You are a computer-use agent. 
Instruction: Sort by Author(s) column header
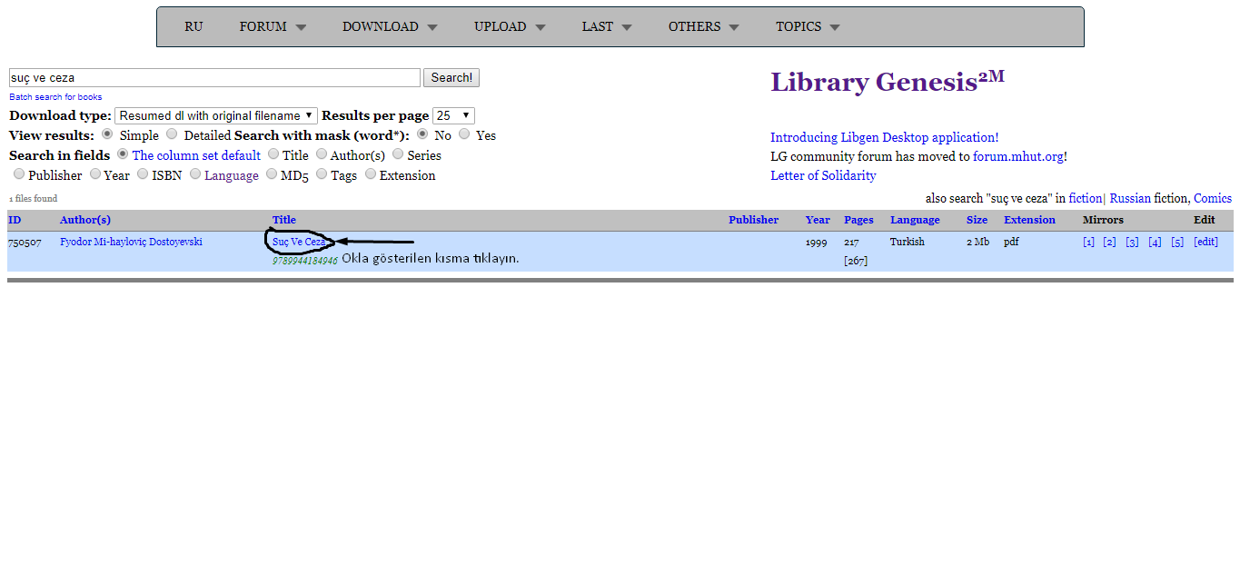85,220
